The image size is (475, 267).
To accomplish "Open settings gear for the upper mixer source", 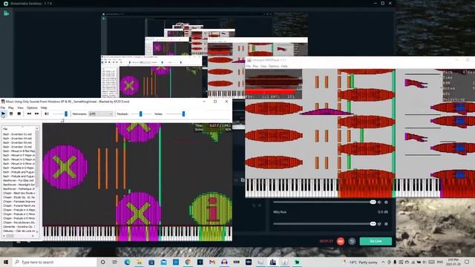I will tap(386, 202).
